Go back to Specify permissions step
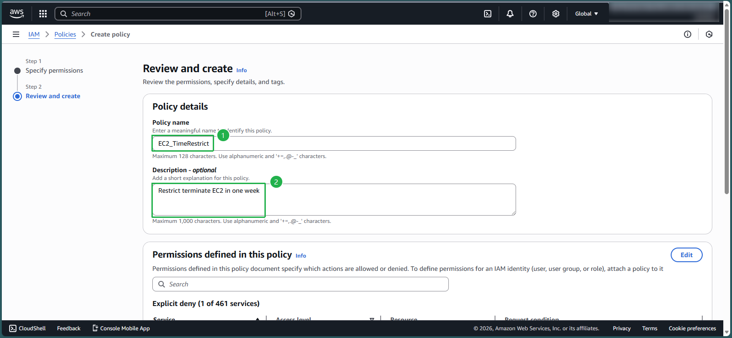This screenshot has width=732, height=338. pos(54,70)
